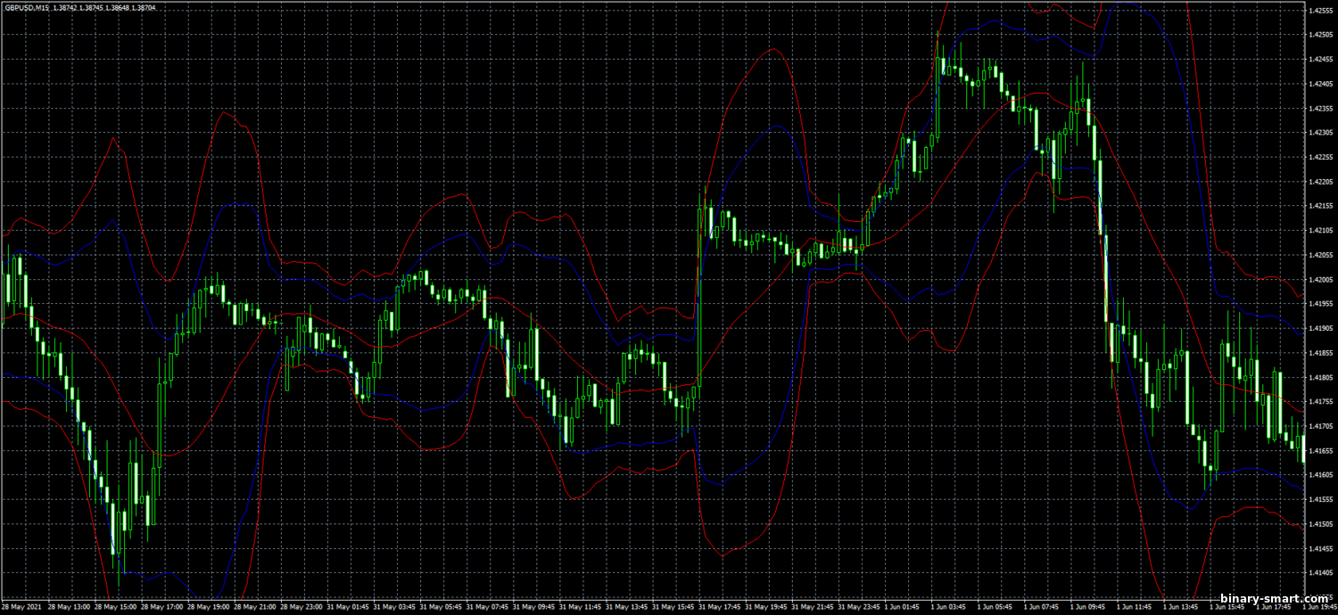The width and height of the screenshot is (1338, 615).
Task: Click the 31 May 05:45 time label
Action: click(x=440, y=606)
